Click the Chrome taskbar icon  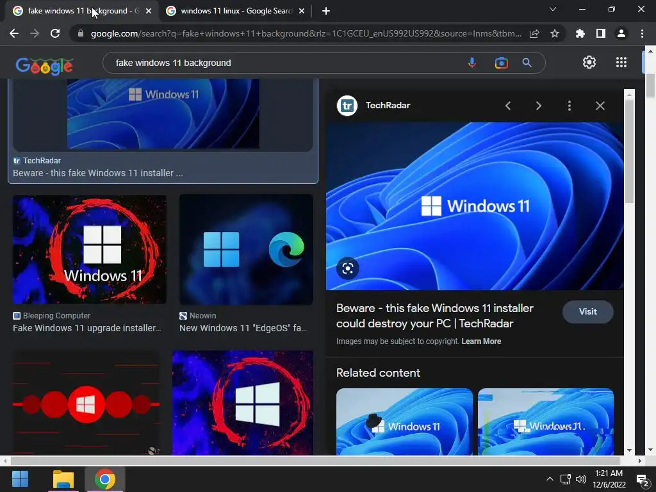tap(105, 479)
